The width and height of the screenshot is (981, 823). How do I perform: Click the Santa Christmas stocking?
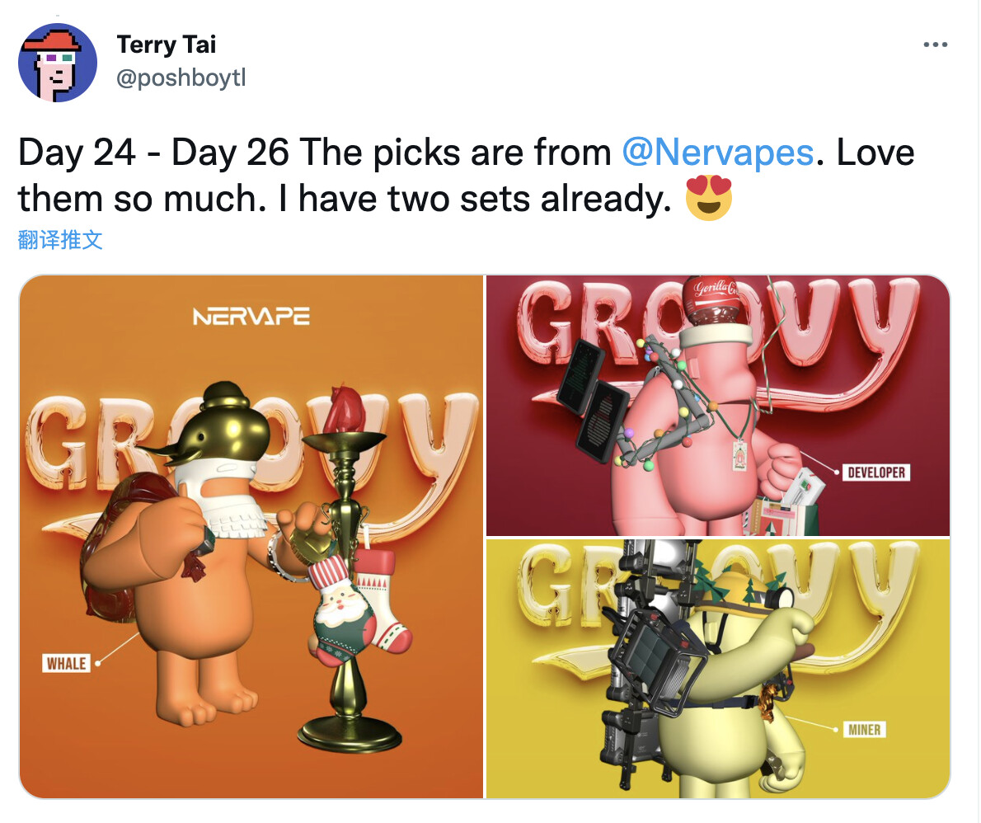pyautogui.click(x=341, y=610)
